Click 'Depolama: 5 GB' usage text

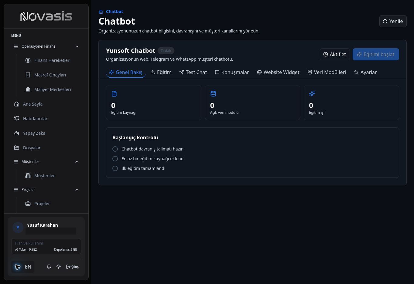pyautogui.click(x=66, y=249)
